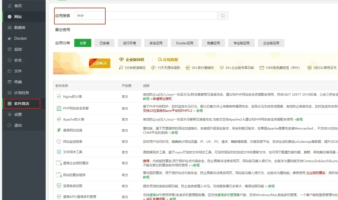
Task: Open 计划任务 from the sidebar
Action: coord(21,93)
